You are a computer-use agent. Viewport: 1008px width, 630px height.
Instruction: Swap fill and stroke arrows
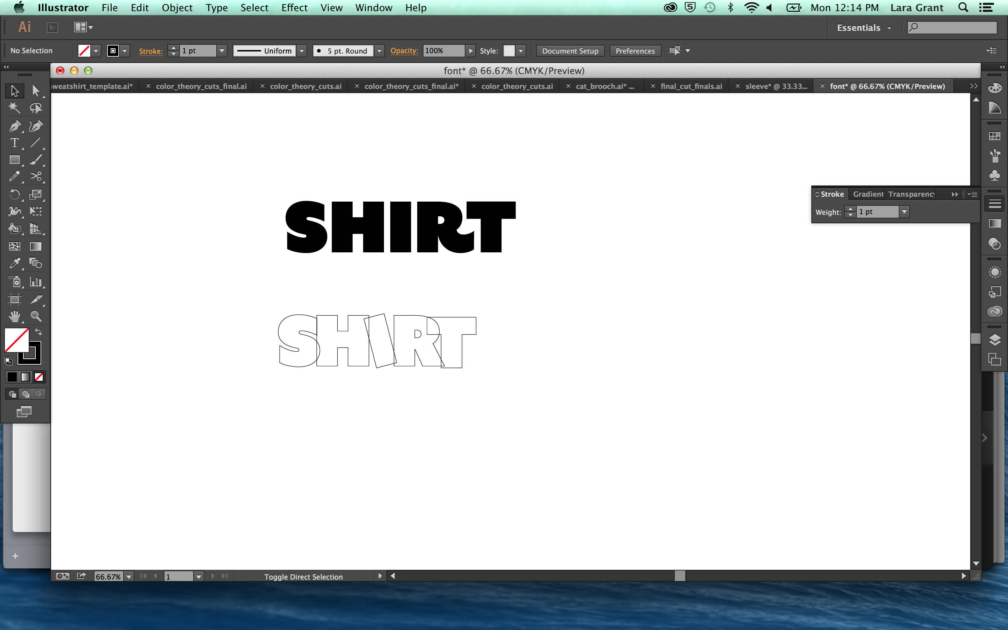(x=38, y=332)
